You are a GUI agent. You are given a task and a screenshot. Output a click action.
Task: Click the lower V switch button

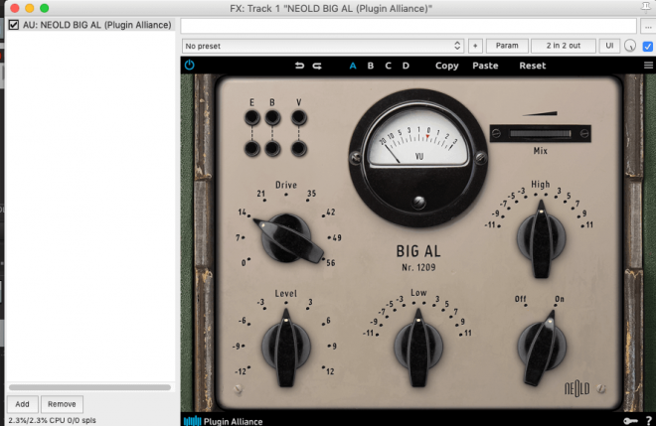pyautogui.click(x=299, y=148)
